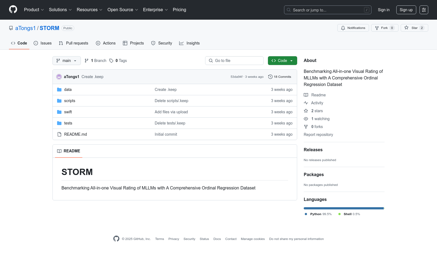Switch to the Projects tab

point(133,43)
